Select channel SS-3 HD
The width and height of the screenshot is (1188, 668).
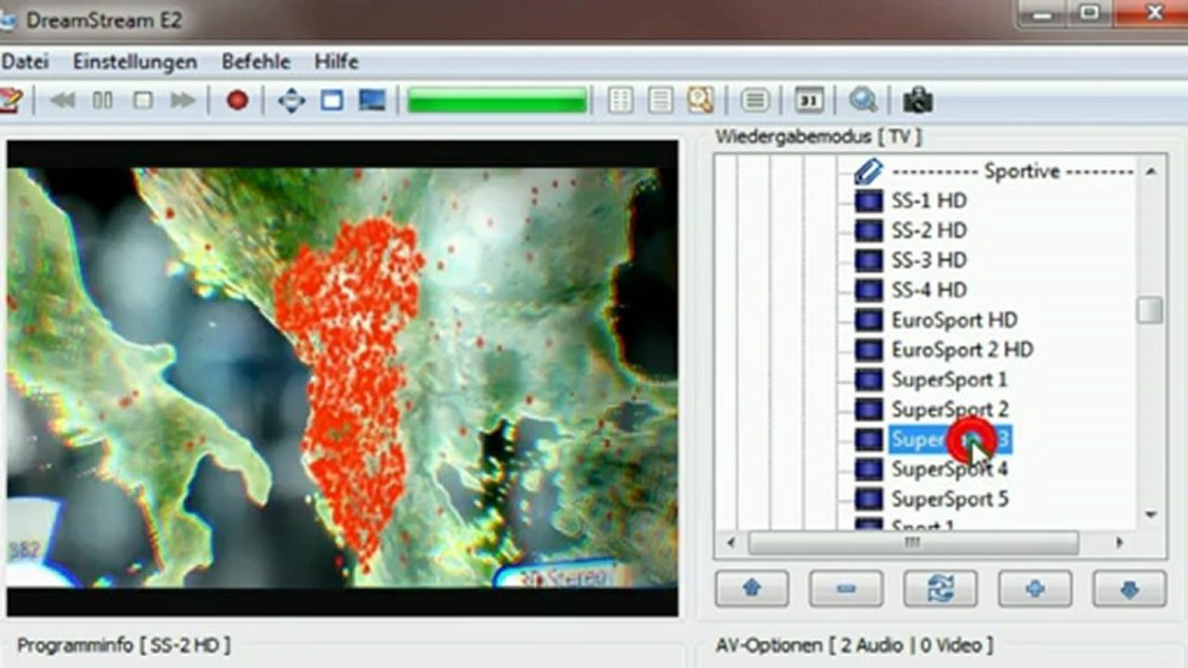click(929, 260)
